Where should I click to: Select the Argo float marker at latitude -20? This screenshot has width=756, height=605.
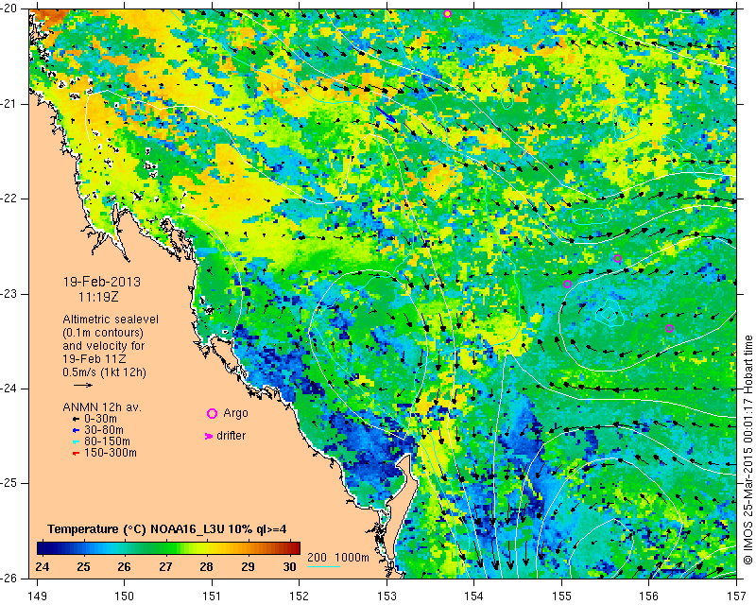coord(447,13)
